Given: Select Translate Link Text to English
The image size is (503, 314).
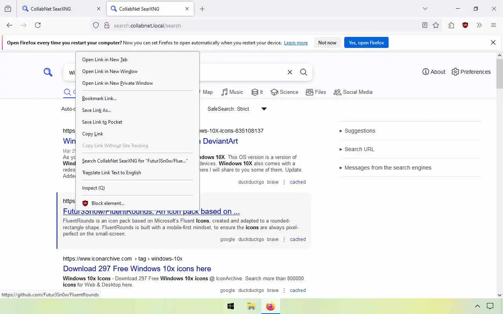Looking at the screenshot, I should [x=138, y=173].
